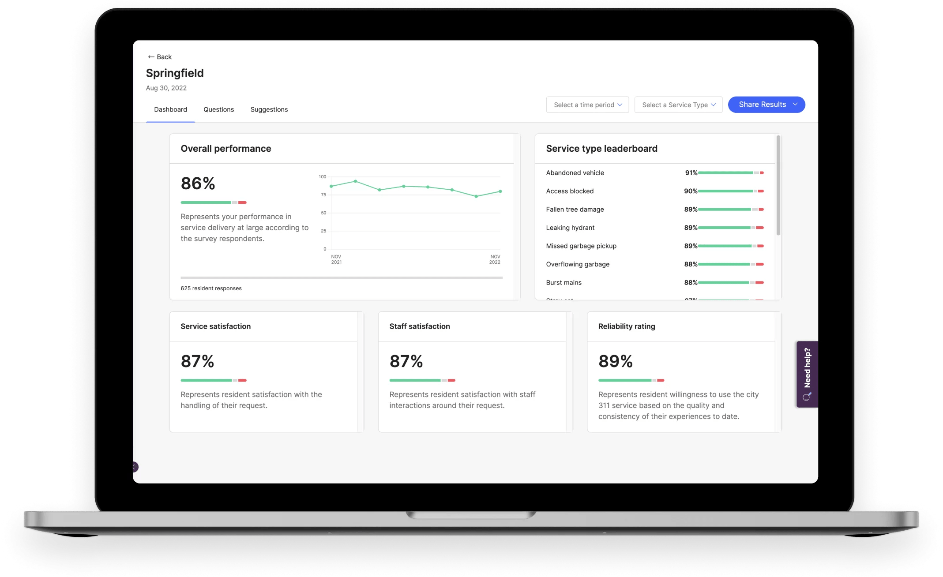This screenshot has width=943, height=577.
Task: Select the Leaking hydrant leaderboard item
Action: [x=570, y=228]
